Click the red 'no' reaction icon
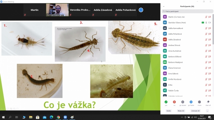214x120 pixels. point(174,102)
